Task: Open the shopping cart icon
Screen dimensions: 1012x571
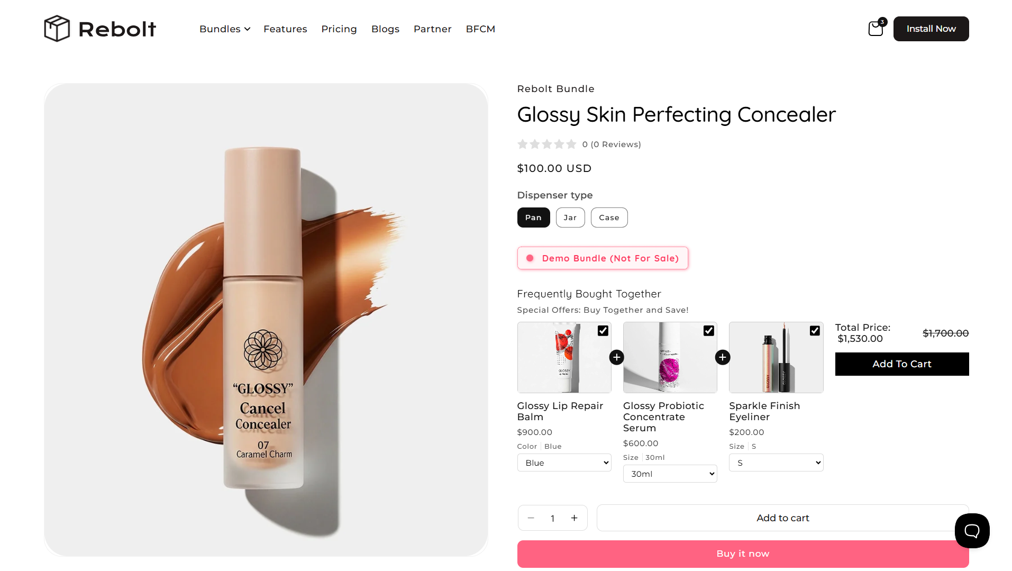Action: tap(876, 28)
